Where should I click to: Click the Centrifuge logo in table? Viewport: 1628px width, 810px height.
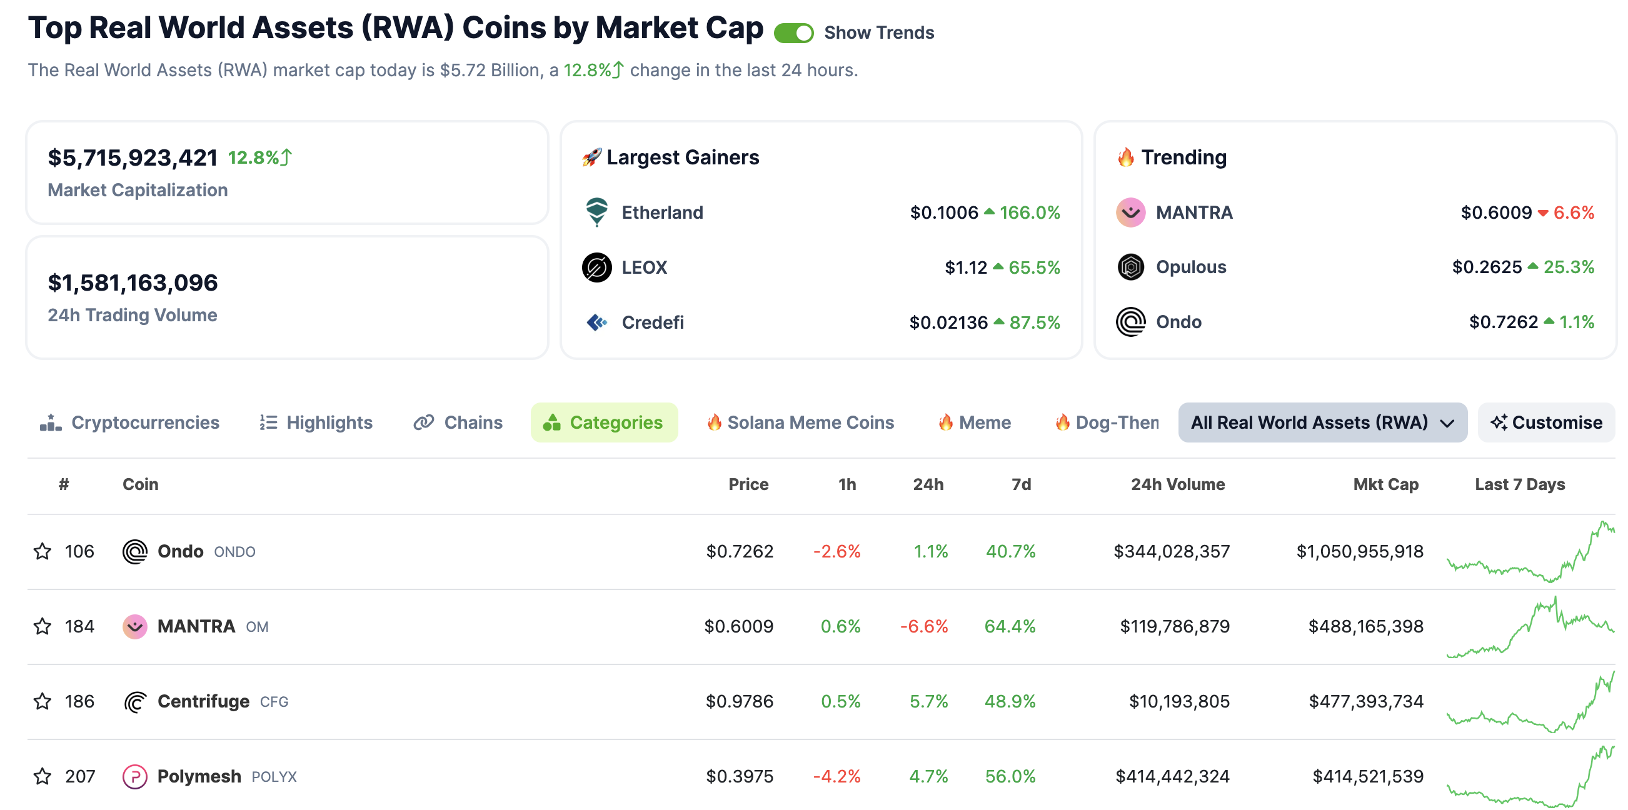click(x=134, y=701)
